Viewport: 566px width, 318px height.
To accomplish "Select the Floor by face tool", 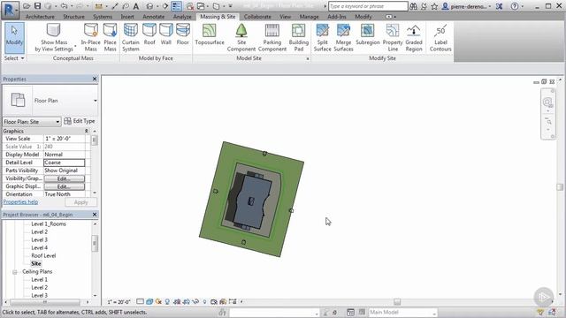I will coord(183,34).
